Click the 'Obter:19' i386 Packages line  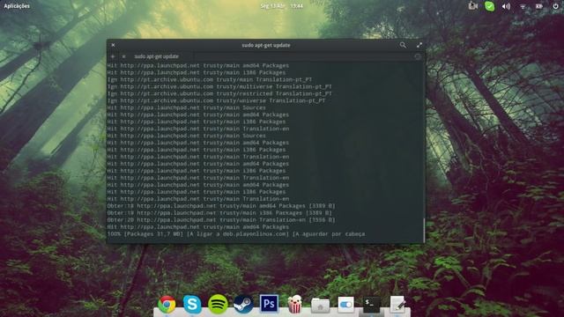(219, 213)
